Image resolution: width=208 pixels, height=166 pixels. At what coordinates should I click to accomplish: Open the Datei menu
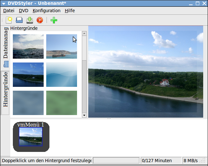pos(9,11)
